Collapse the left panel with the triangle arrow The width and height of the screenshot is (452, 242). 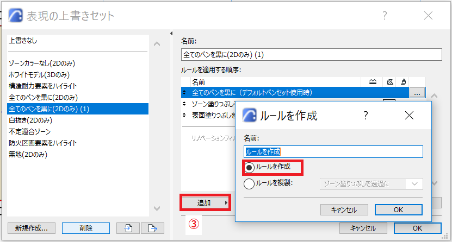click(171, 34)
